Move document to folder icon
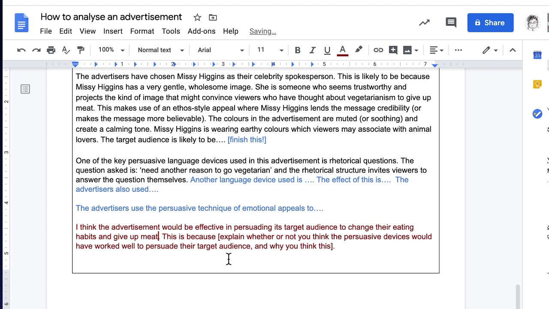Image resolution: width=549 pixels, height=309 pixels. pos(213,18)
